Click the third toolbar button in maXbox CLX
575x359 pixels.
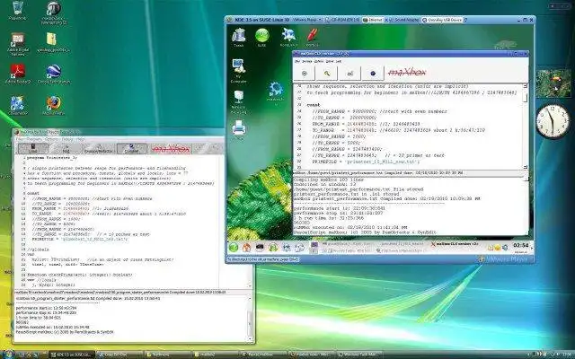click(349, 74)
